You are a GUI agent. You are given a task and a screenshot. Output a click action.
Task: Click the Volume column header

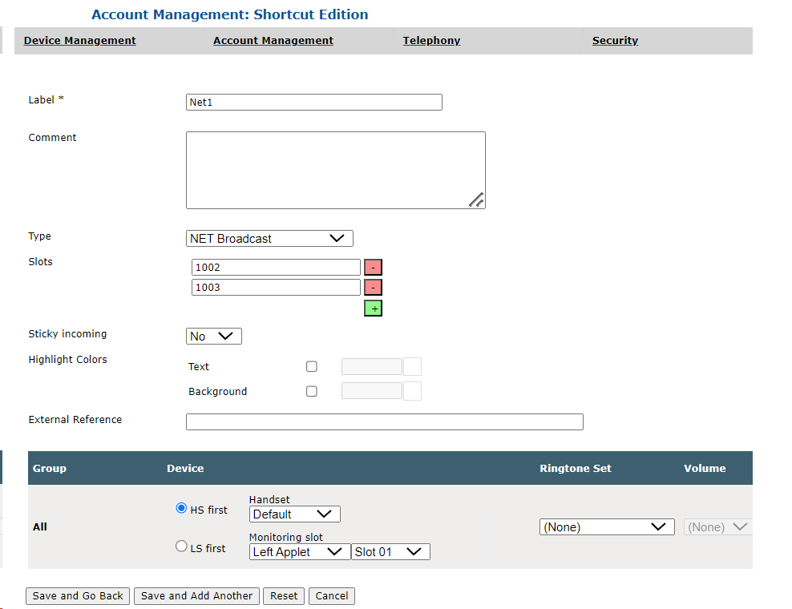(705, 468)
